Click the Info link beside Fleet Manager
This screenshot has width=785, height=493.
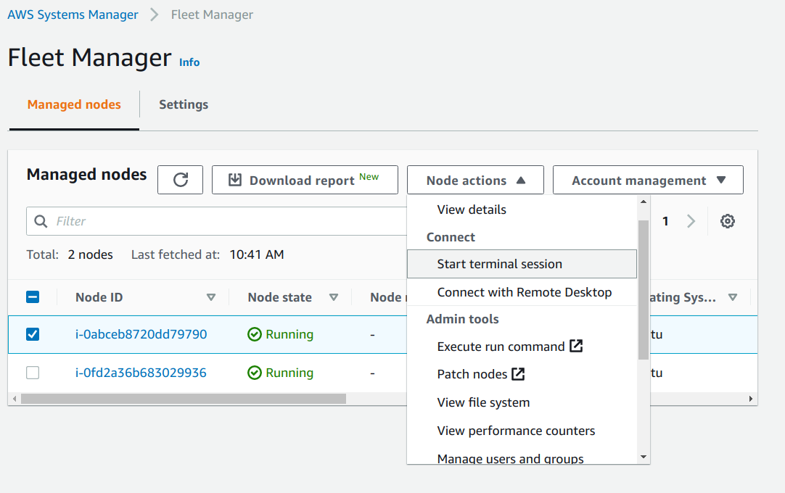coord(189,62)
